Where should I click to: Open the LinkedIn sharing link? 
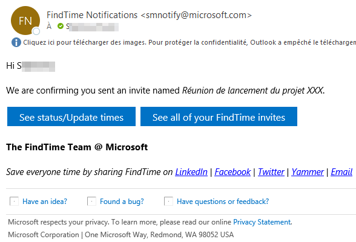pyautogui.click(x=191, y=172)
